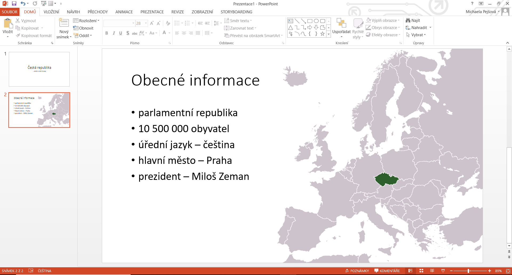Click the Obnovit reset button
Screen dimensions: 512x275
pyautogui.click(x=83, y=28)
